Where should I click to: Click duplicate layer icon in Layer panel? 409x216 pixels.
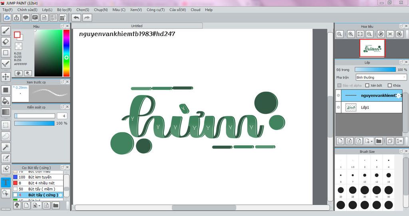point(390,141)
